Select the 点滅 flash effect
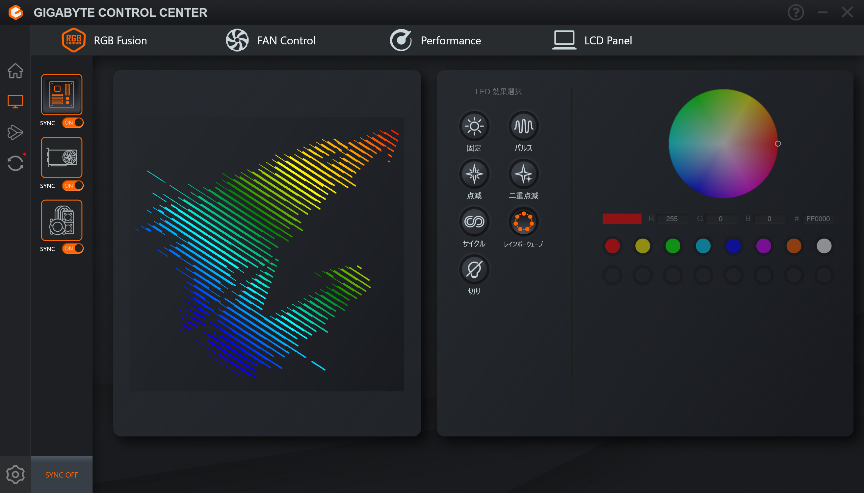 click(x=474, y=174)
